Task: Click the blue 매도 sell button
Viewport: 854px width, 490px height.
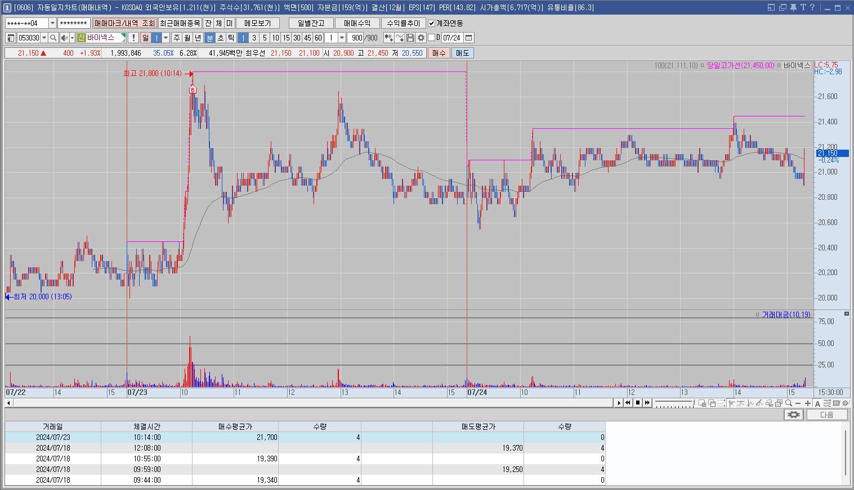Action: point(462,53)
